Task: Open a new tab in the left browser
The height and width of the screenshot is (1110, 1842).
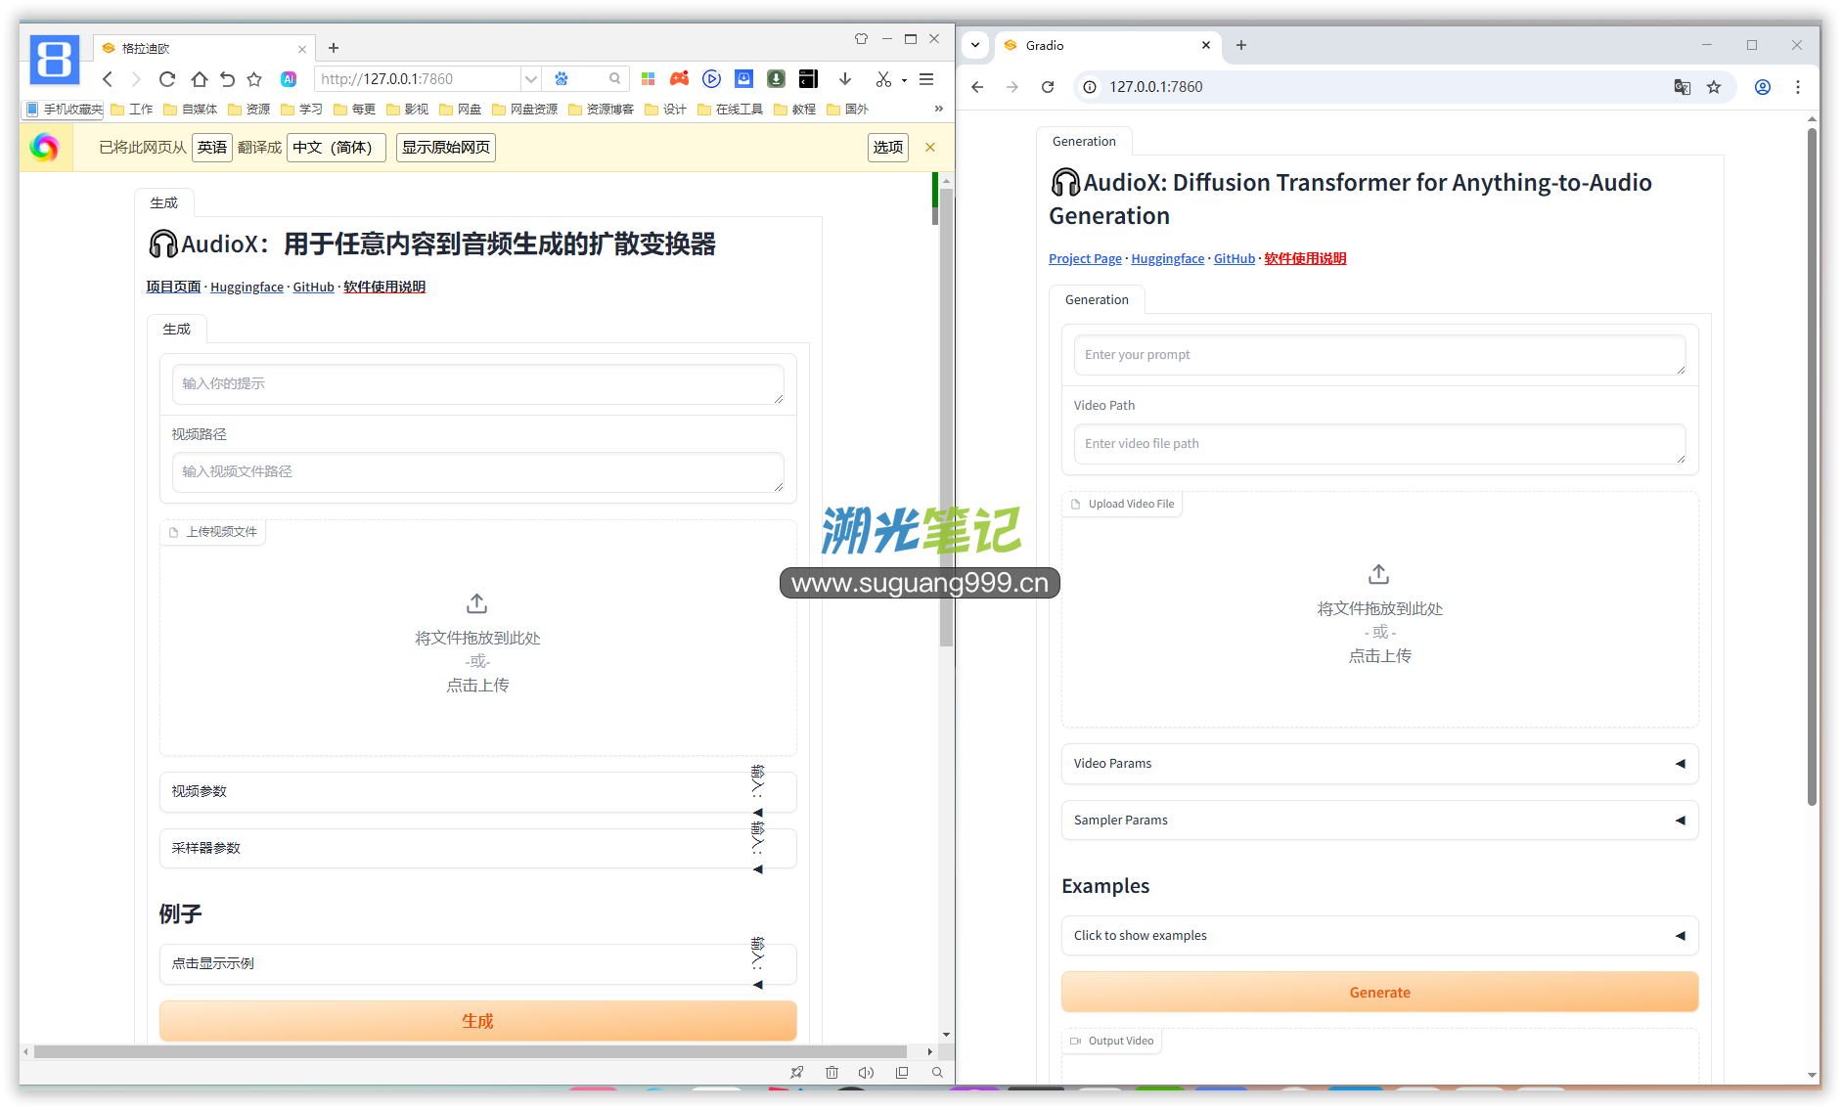Action: click(x=334, y=48)
